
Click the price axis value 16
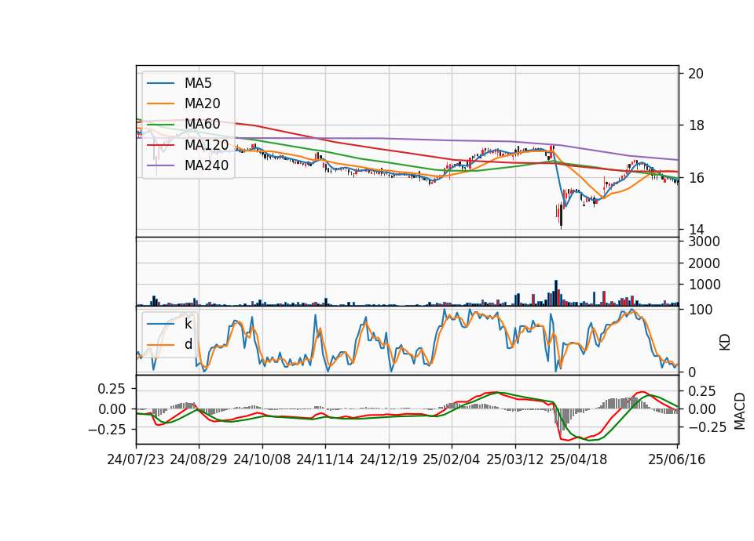pos(696,178)
